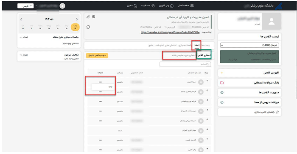Select the بلاک option in the popup menu
Viewport: 297px width, 154px height.
[103, 87]
